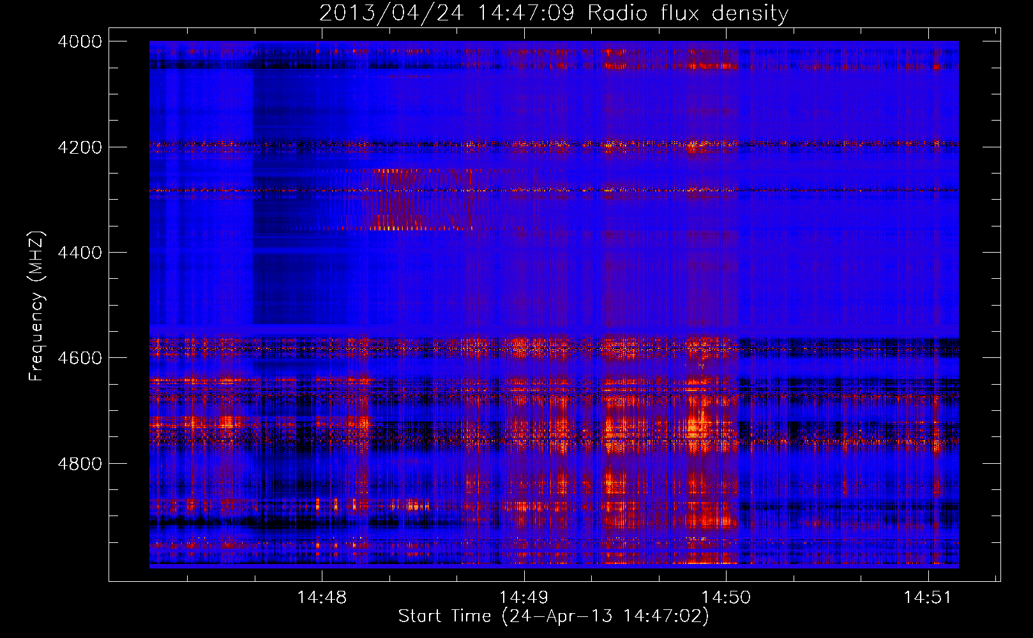This screenshot has width=1033, height=638.
Task: Select the 4800 frequency tick label
Action: [80, 464]
